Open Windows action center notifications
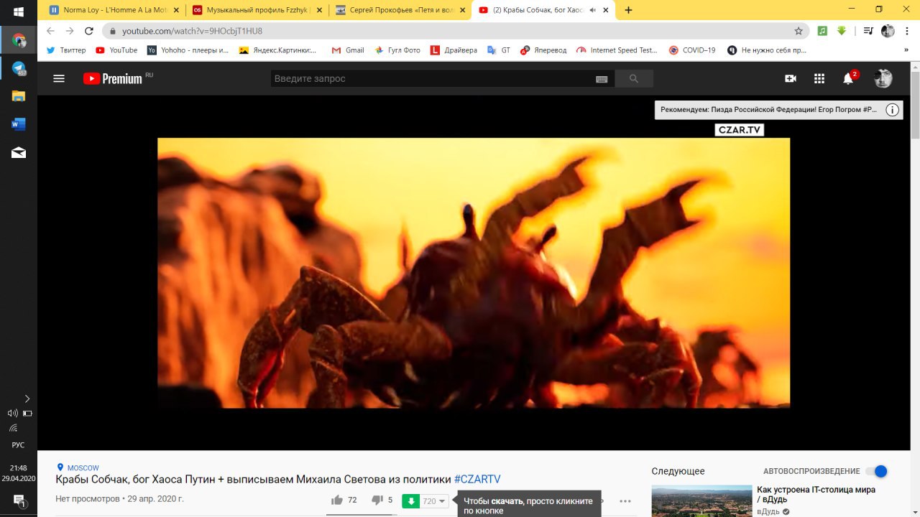This screenshot has width=920, height=517. coord(19,501)
